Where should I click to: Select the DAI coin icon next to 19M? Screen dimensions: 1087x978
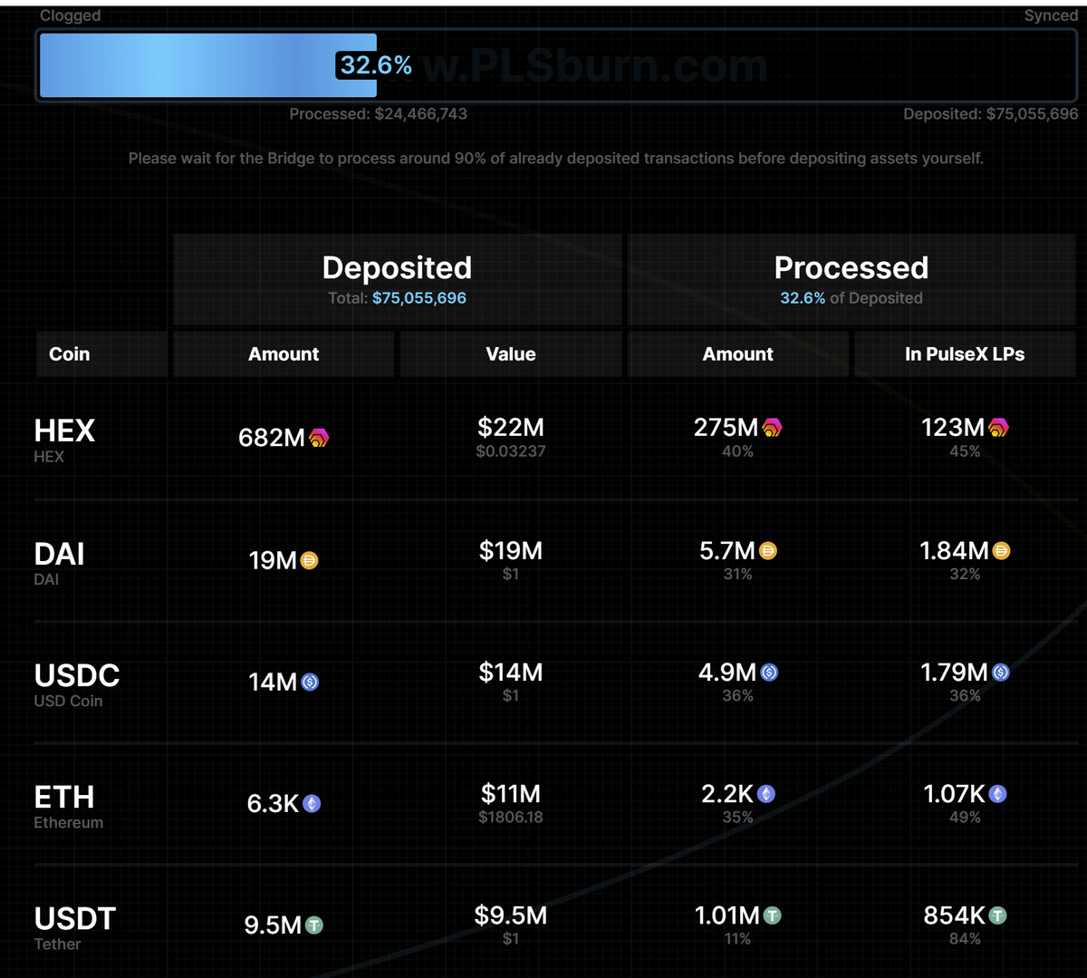click(308, 561)
